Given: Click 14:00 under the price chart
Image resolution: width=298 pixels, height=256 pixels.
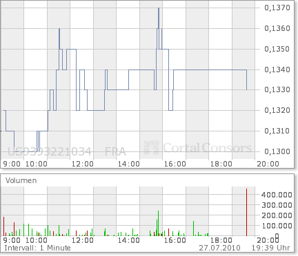Looking at the screenshot, I should 129,164.
